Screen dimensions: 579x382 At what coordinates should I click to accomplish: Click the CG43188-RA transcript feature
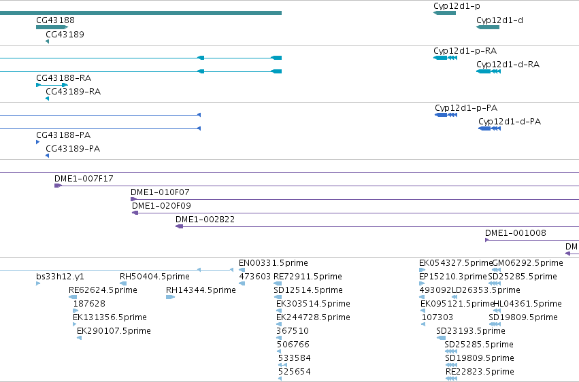(52, 85)
